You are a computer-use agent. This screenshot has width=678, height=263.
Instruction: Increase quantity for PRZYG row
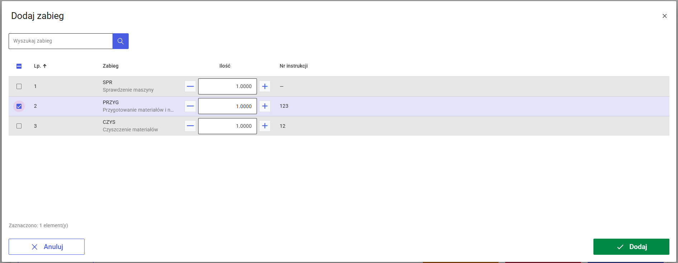coord(265,106)
